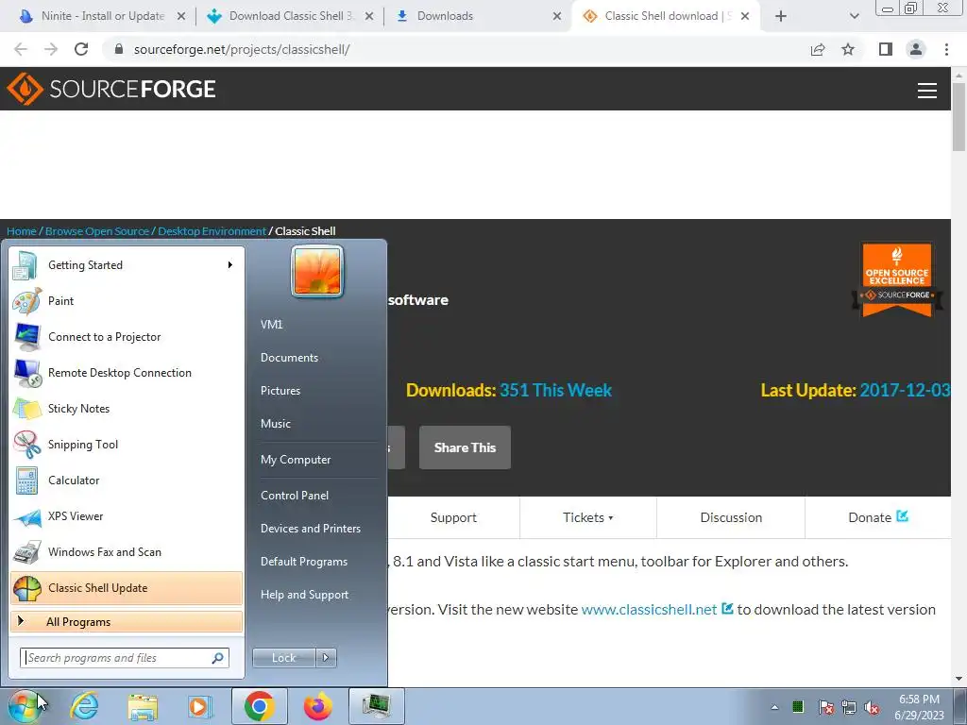Launch Getting Started icon
The height and width of the screenshot is (725, 967).
pyautogui.click(x=26, y=265)
